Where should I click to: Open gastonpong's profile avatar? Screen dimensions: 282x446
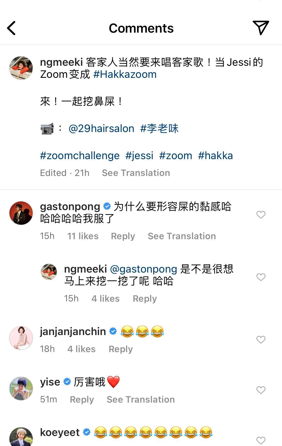click(21, 213)
